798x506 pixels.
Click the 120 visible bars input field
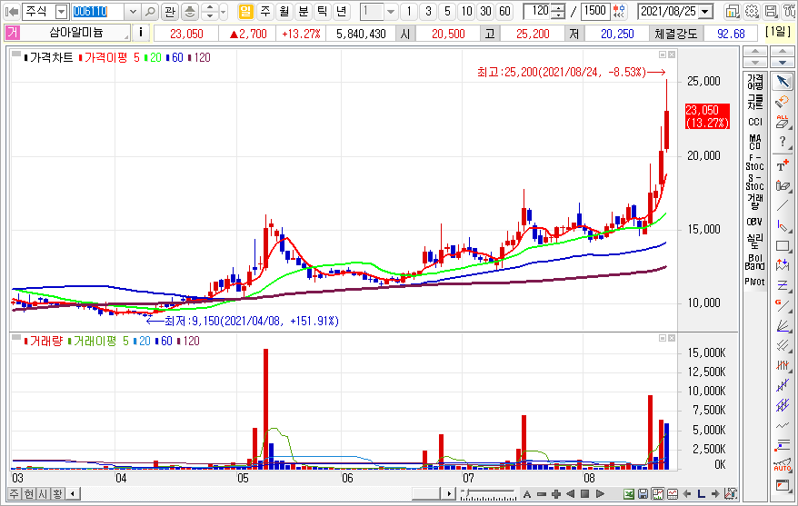pyautogui.click(x=537, y=11)
